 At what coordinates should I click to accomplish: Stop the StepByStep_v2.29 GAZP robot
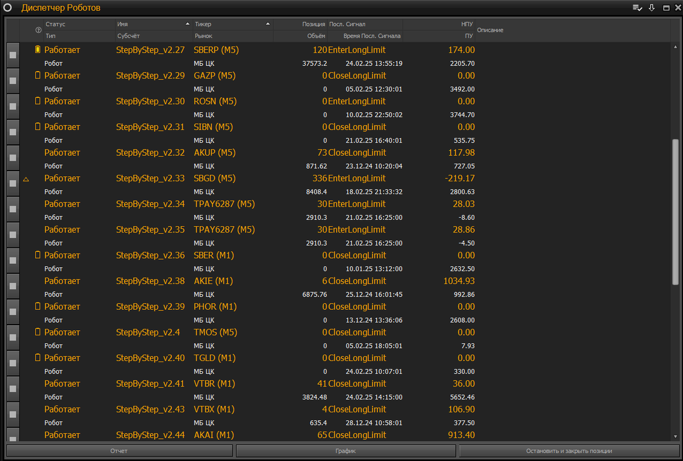pos(13,81)
